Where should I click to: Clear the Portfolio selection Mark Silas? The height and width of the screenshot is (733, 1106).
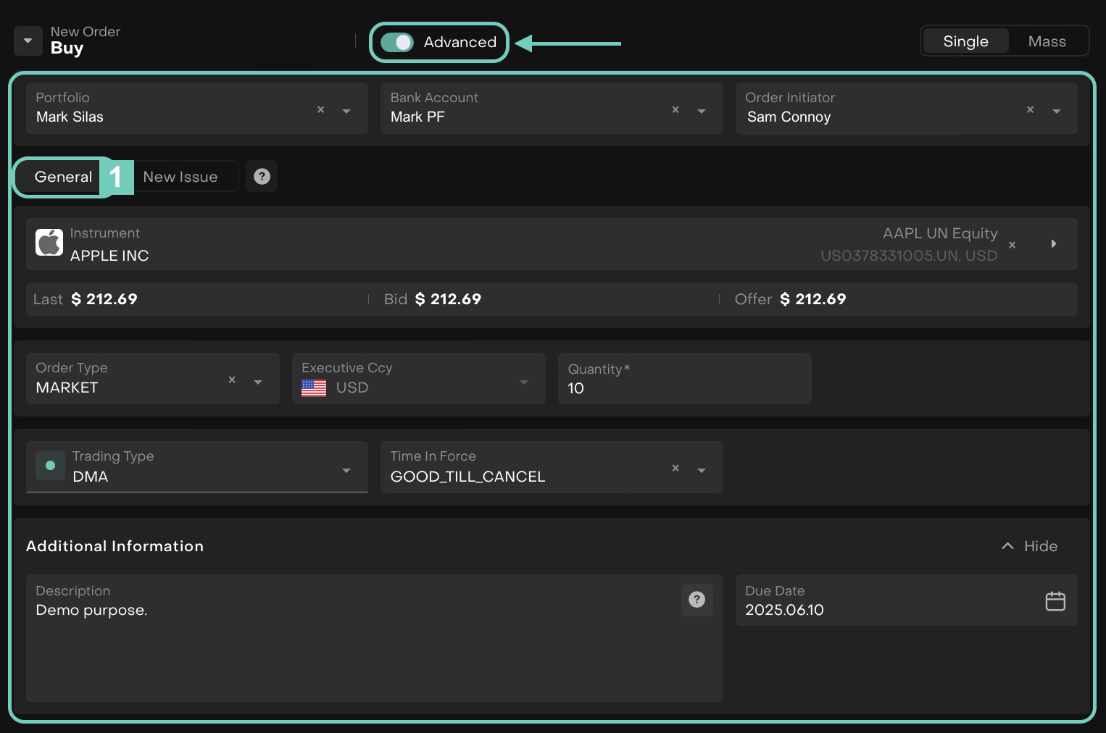coord(320,110)
